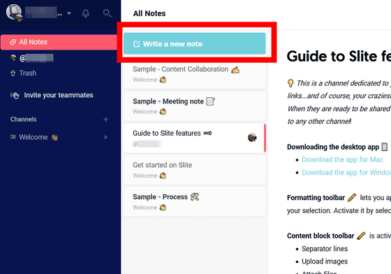Select Guide to Slite features note
The height and width of the screenshot is (274, 391).
coord(195,138)
